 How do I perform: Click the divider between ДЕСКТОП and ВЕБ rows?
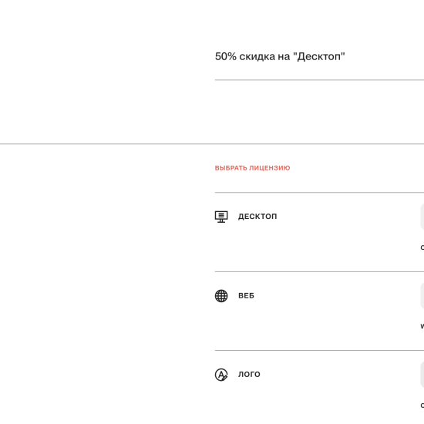coord(319,271)
